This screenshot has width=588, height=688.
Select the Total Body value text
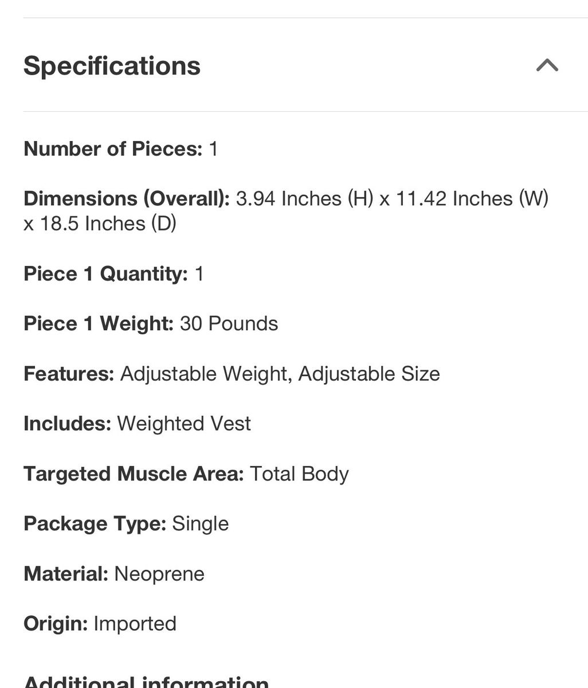click(299, 474)
